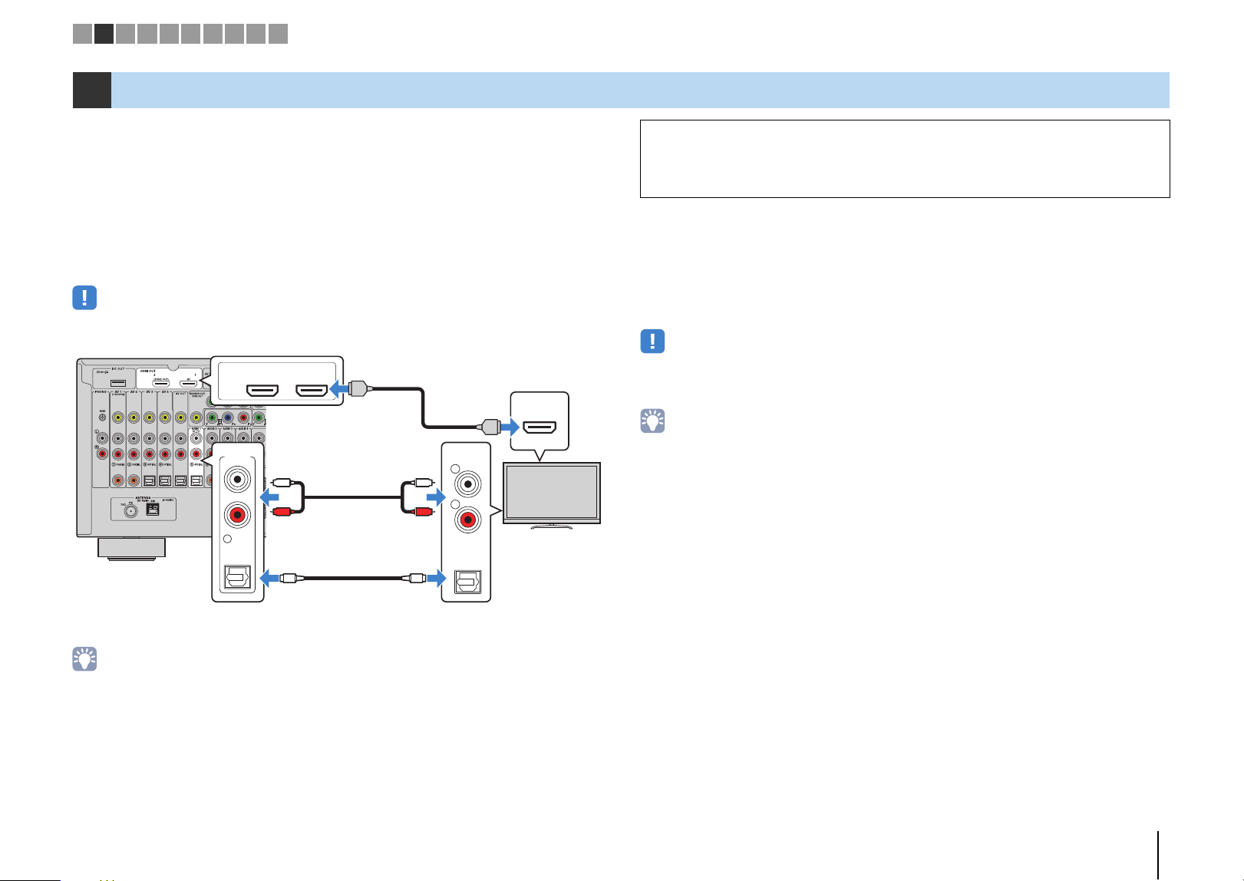Click the blue exclamation icon in the right column
This screenshot has width=1244, height=881.
coord(652,342)
